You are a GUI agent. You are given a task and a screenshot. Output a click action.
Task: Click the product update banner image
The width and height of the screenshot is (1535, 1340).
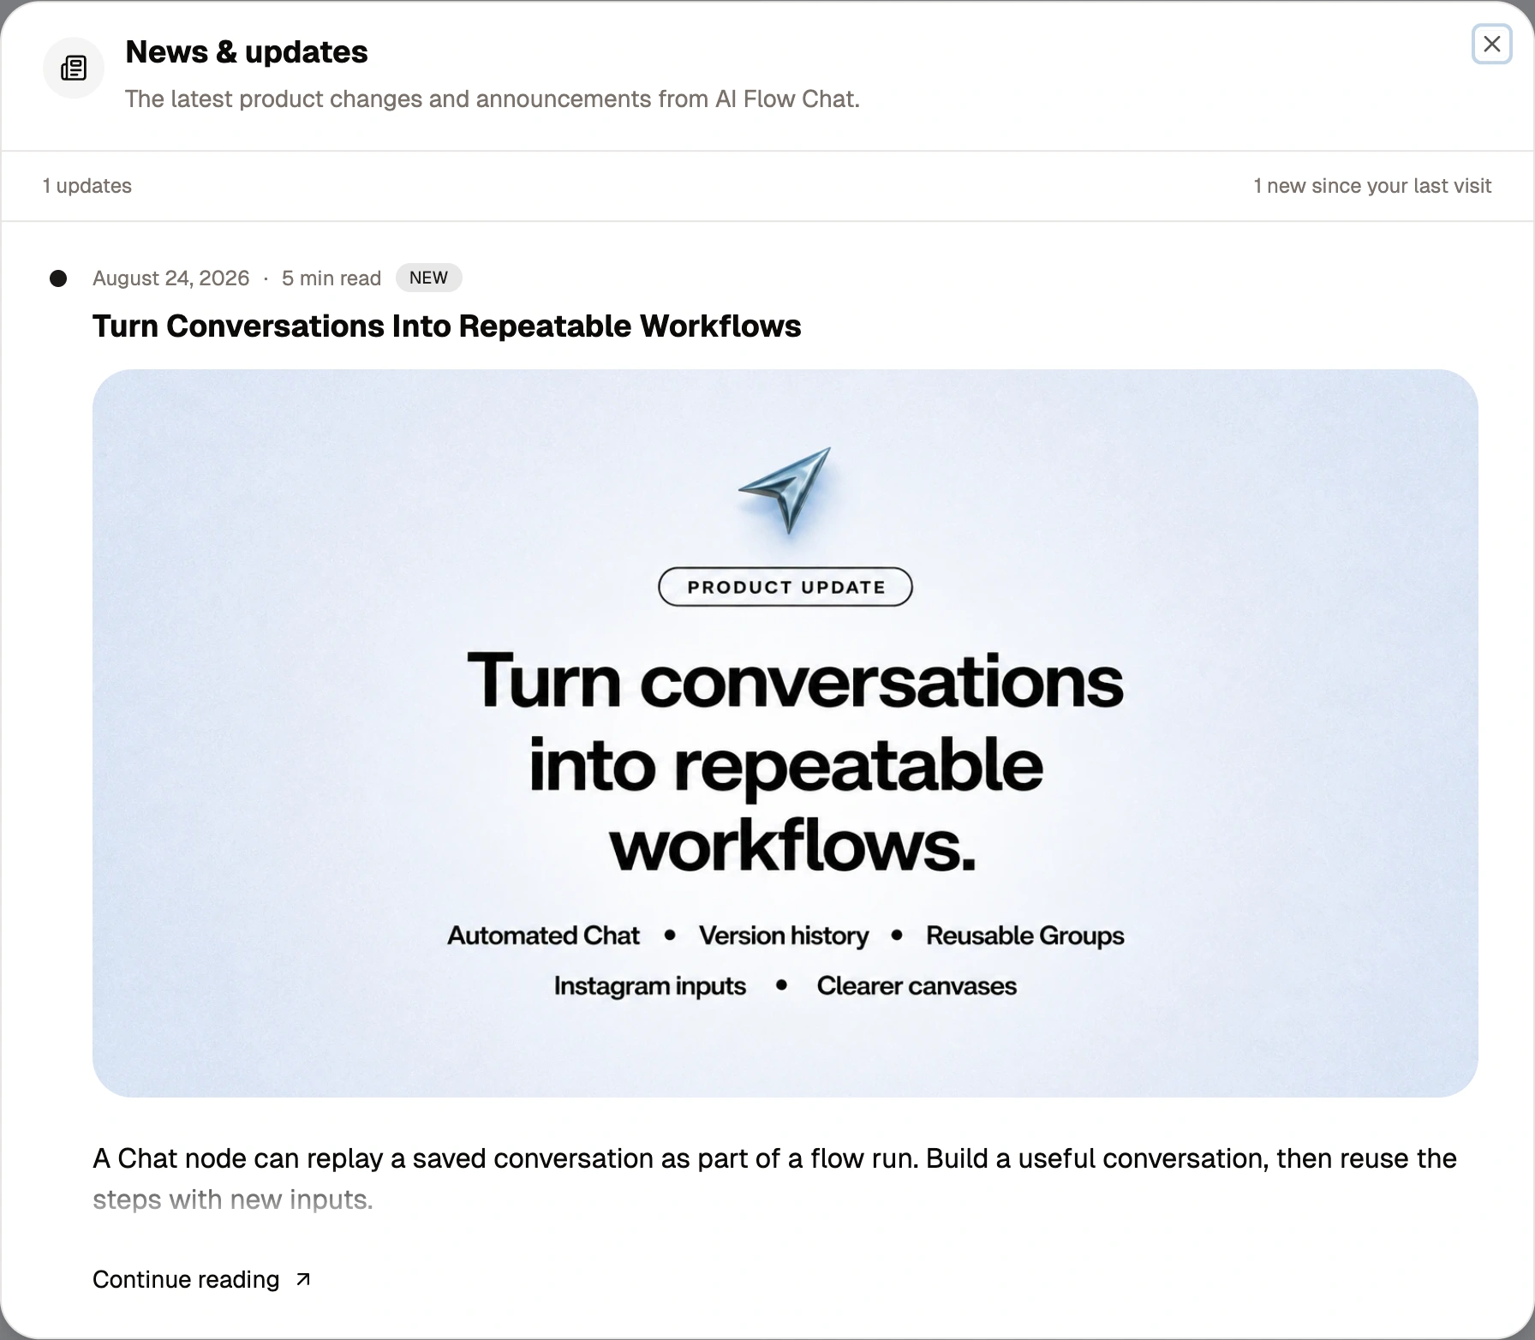pyautogui.click(x=785, y=733)
